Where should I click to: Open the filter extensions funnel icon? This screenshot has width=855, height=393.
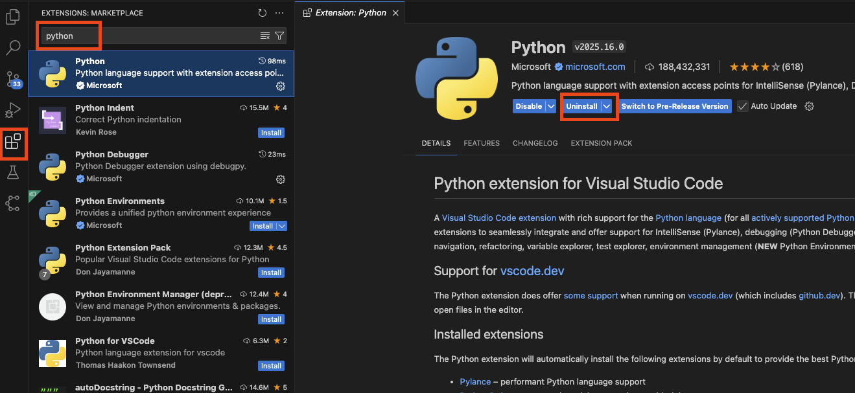(279, 36)
